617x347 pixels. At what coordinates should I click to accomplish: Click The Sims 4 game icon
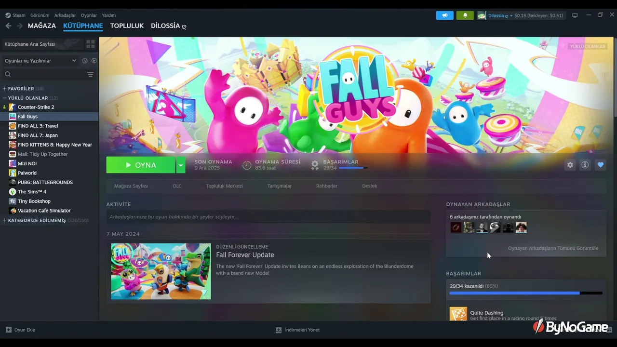pos(13,192)
